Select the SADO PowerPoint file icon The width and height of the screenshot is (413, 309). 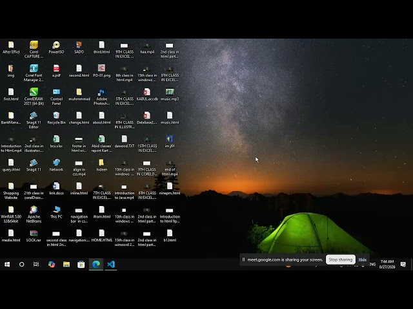click(79, 48)
